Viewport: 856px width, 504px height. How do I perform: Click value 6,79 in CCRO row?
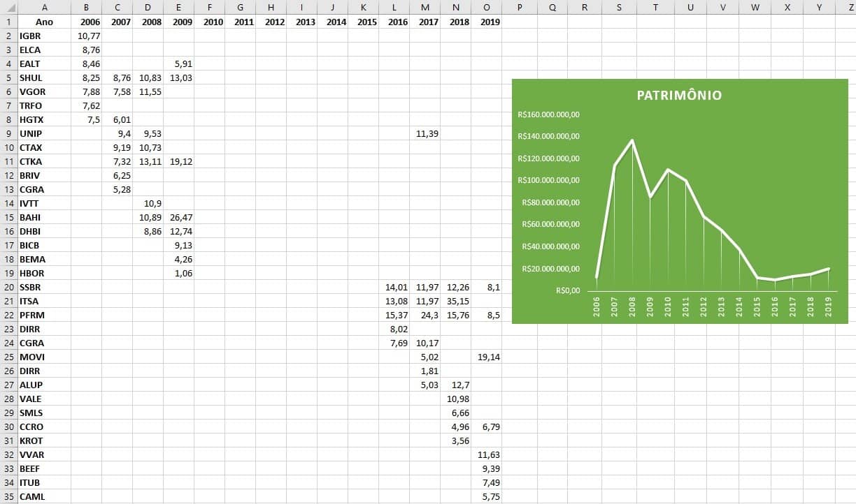click(x=486, y=427)
